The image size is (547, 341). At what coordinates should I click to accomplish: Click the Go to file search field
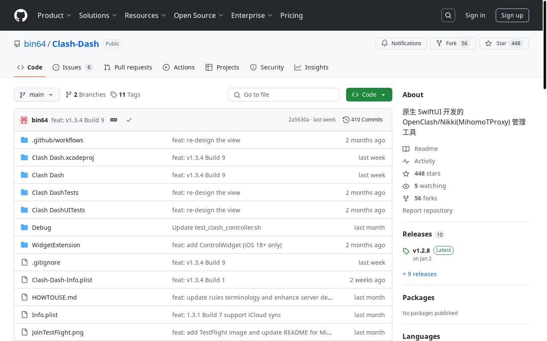[284, 95]
